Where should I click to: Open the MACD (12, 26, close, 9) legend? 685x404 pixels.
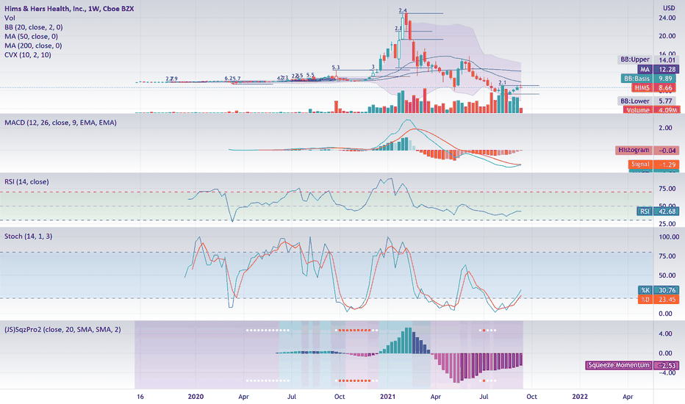point(60,123)
